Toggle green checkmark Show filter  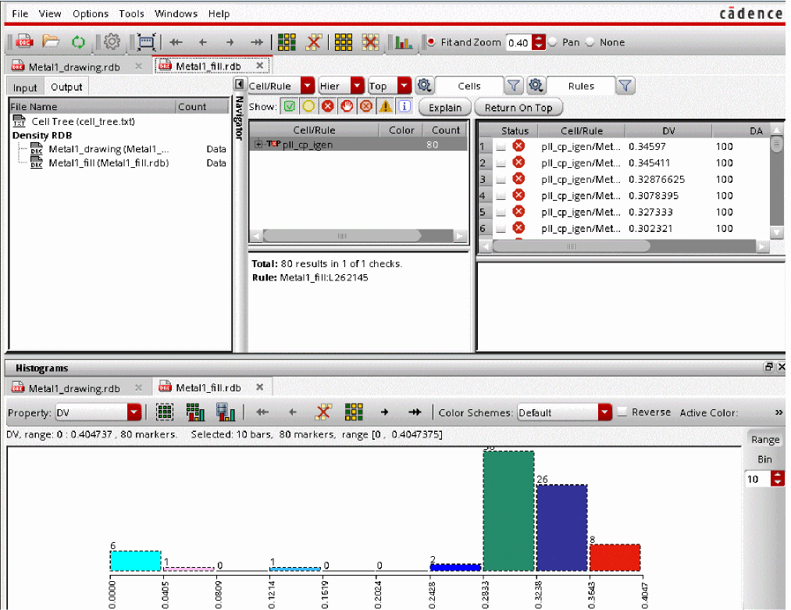tap(290, 106)
